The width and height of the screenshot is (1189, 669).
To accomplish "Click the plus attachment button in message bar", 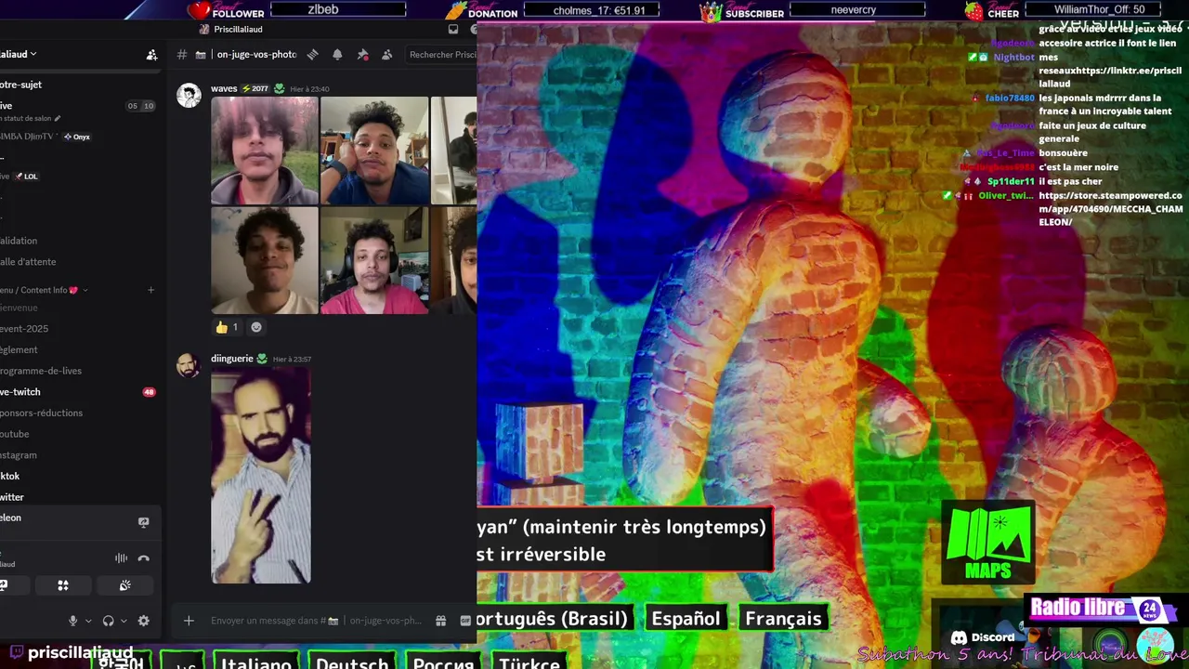I will [189, 621].
